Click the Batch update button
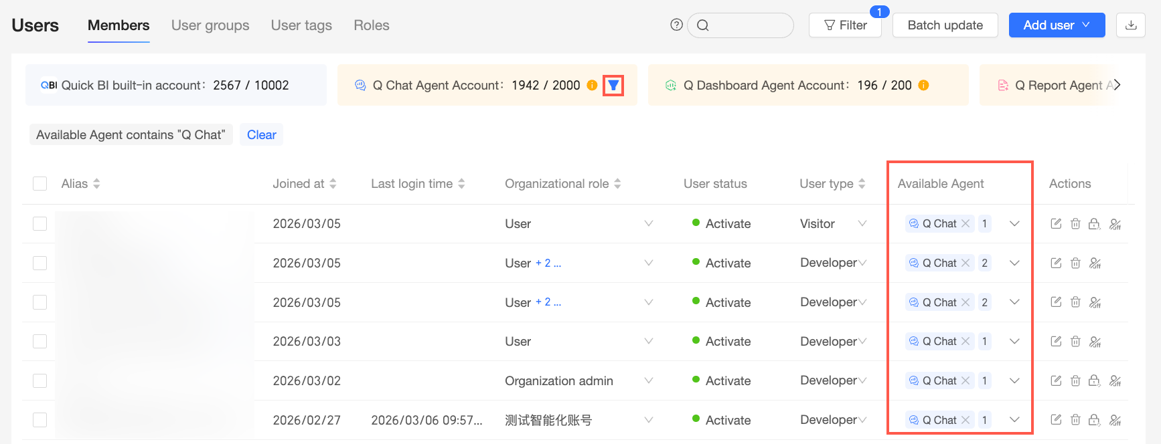 (x=945, y=25)
